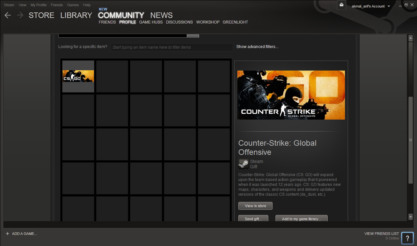Viewport: 417px width, 246px height.
Task: Click the forward navigation arrow
Action: tap(20, 15)
